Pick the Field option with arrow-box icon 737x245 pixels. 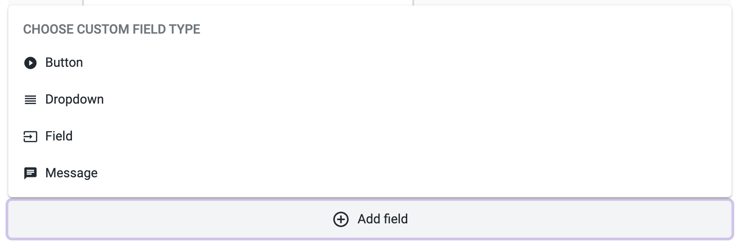click(x=370, y=136)
